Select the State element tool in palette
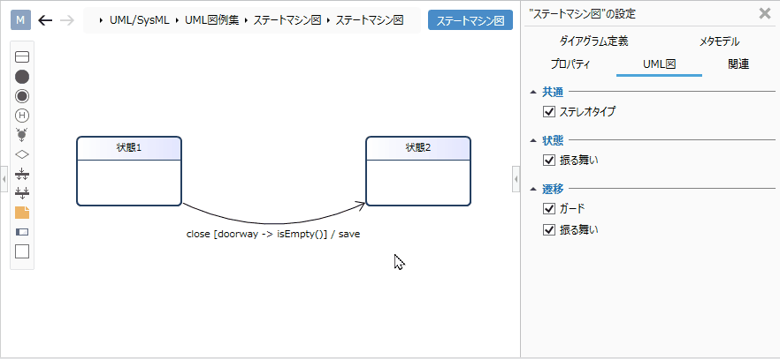Image resolution: width=780 pixels, height=359 pixels. (x=22, y=57)
